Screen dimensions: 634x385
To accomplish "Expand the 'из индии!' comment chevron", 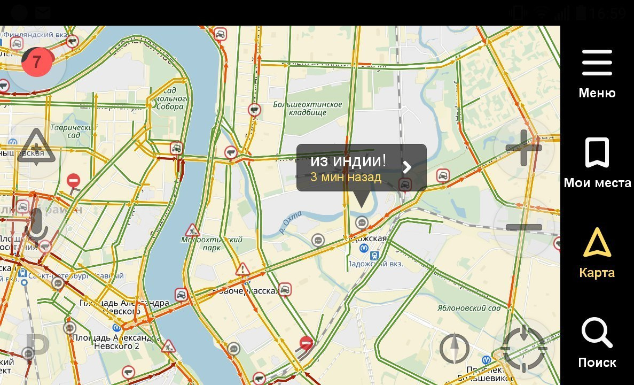I will pyautogui.click(x=407, y=167).
